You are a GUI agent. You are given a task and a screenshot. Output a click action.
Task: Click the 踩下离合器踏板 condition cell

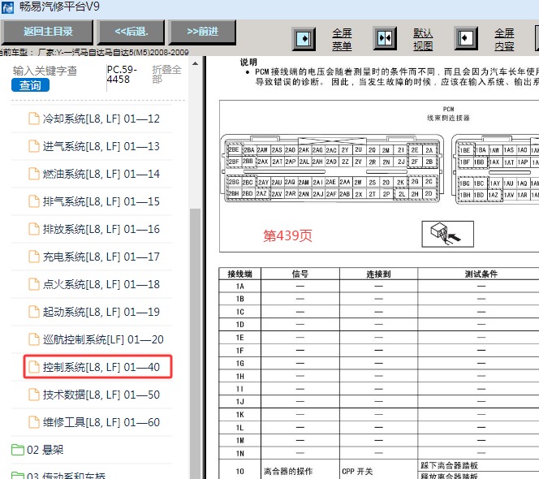click(449, 465)
